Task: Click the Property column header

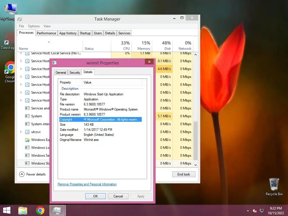Action: pyautogui.click(x=70, y=82)
